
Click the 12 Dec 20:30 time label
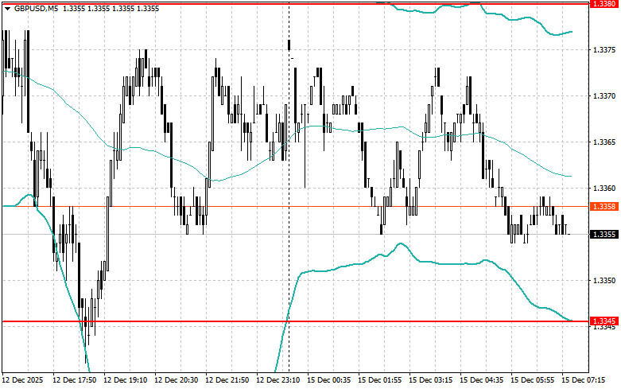[x=176, y=380]
